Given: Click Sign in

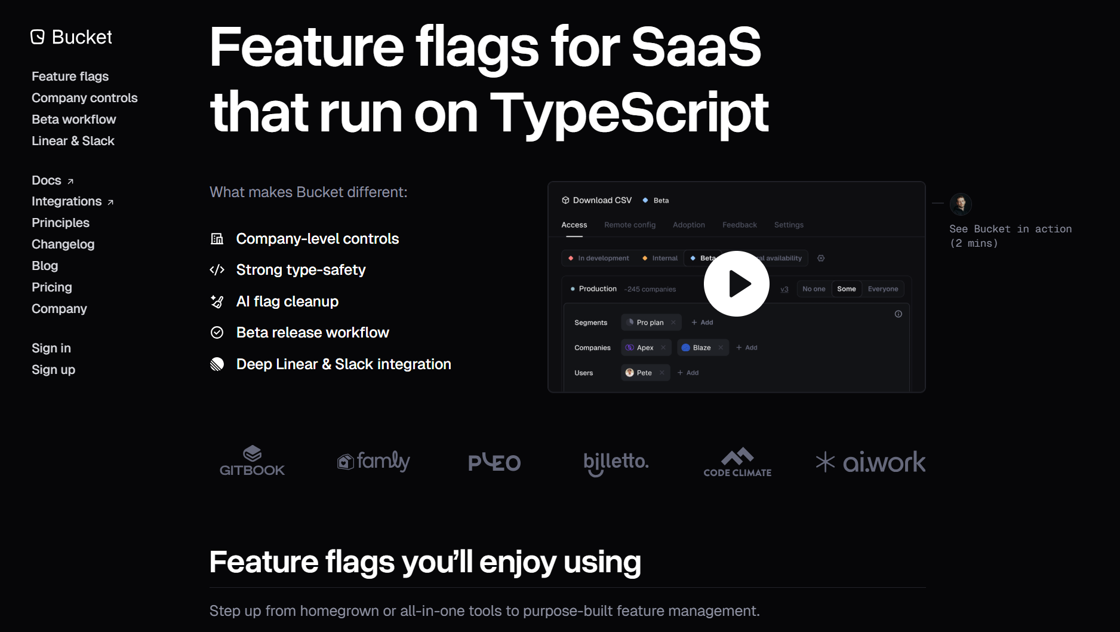Looking at the screenshot, I should click(51, 348).
